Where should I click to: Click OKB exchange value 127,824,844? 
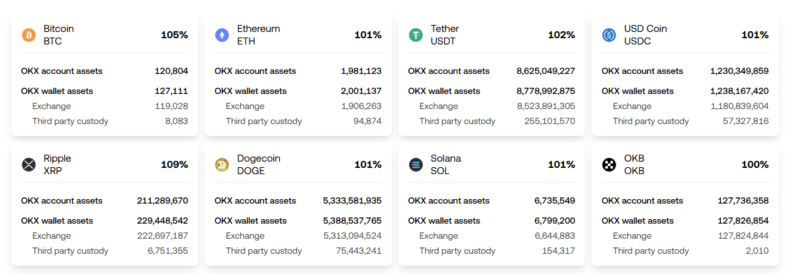(x=744, y=236)
